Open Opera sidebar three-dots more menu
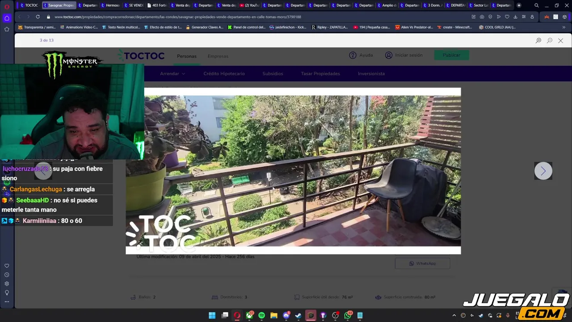The height and width of the screenshot is (322, 572). tap(7, 301)
